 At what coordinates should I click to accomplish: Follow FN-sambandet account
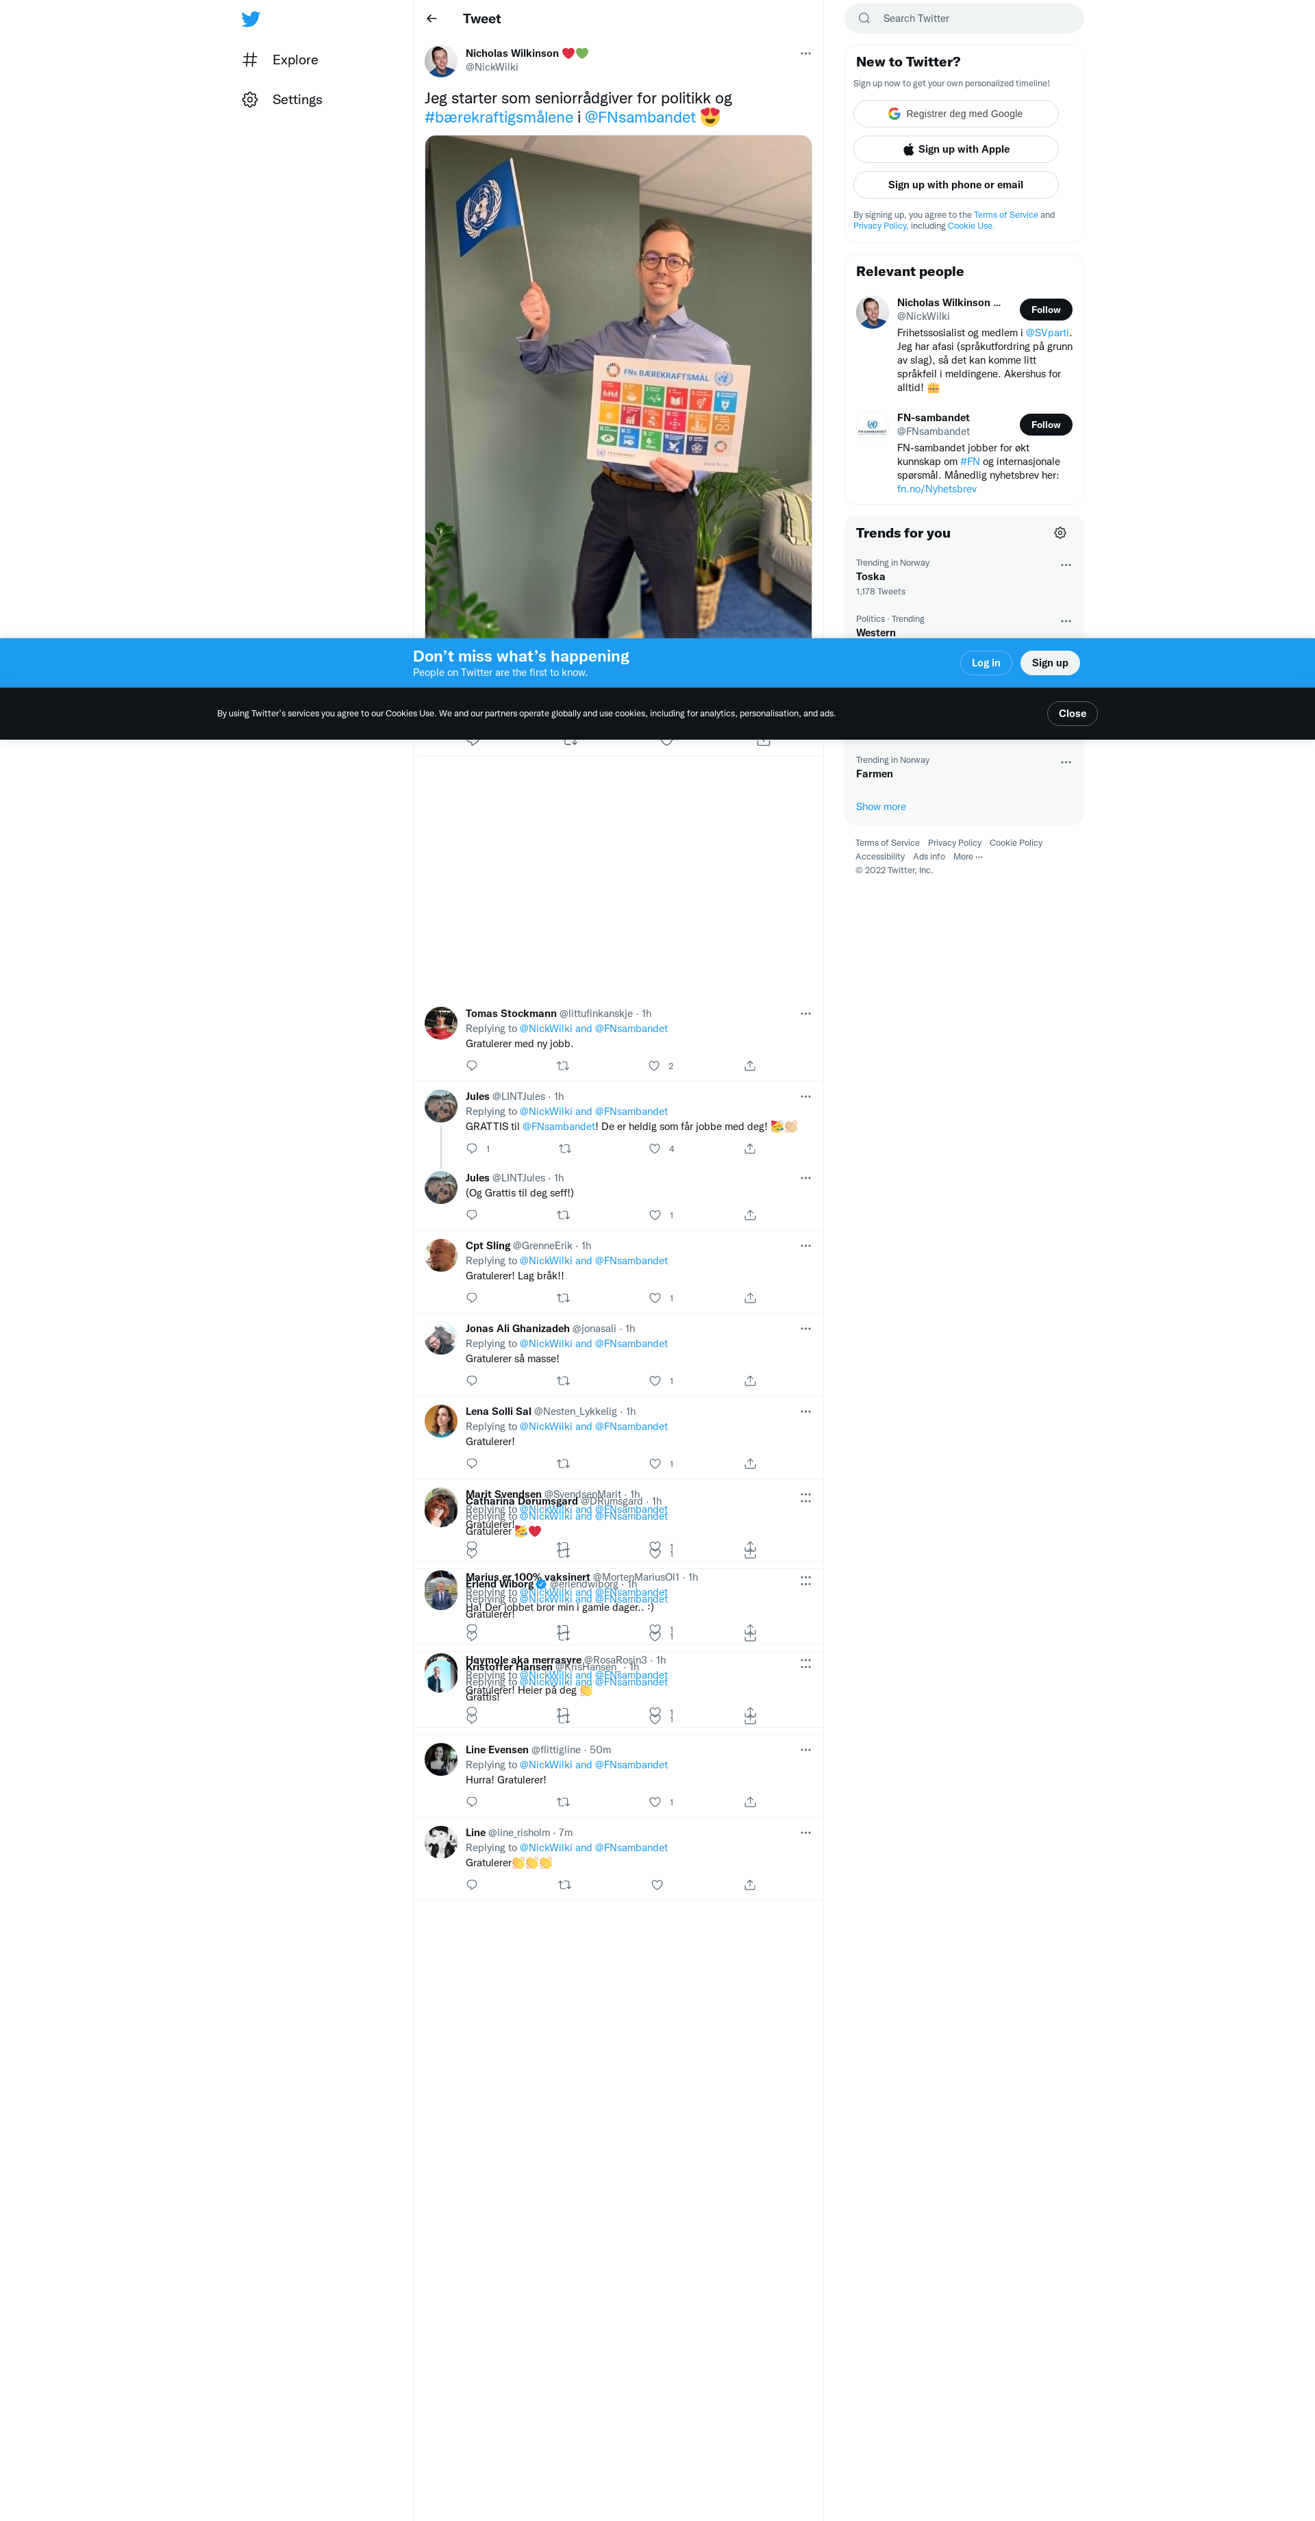(x=1045, y=425)
